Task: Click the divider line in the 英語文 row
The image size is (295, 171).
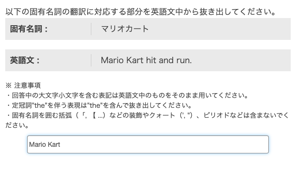Action: click(91, 60)
